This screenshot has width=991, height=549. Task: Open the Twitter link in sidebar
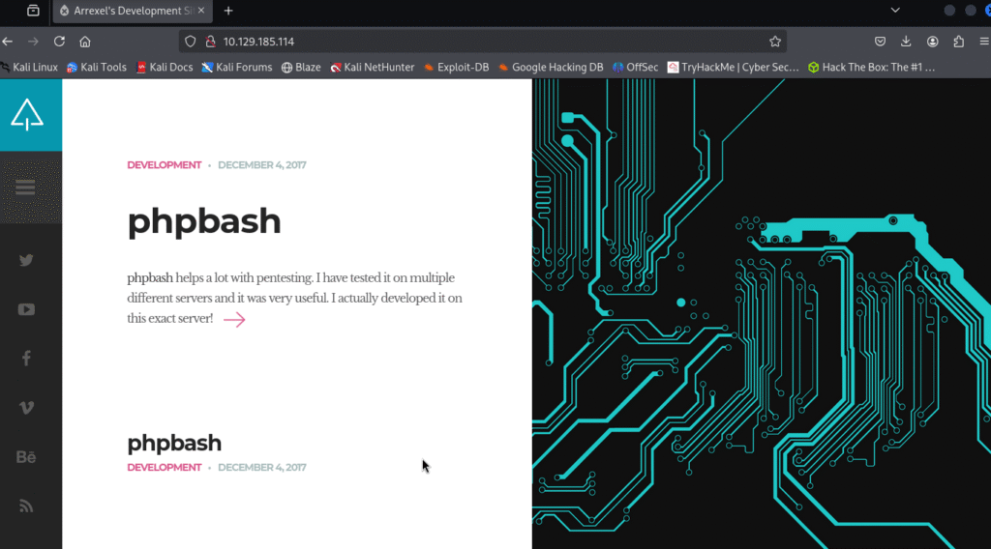(x=26, y=260)
